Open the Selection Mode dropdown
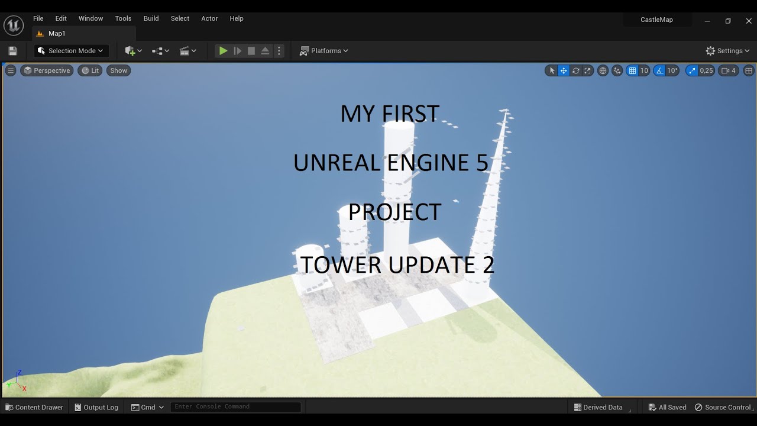This screenshot has width=757, height=426. [71, 51]
